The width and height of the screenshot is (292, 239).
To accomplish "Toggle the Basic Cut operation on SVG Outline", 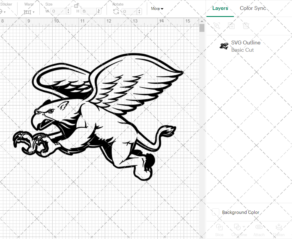I will (242, 50).
